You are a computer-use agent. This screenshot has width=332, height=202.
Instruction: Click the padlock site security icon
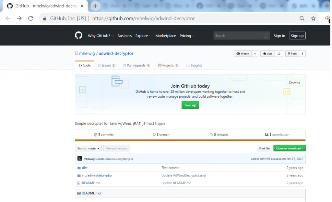point(45,18)
